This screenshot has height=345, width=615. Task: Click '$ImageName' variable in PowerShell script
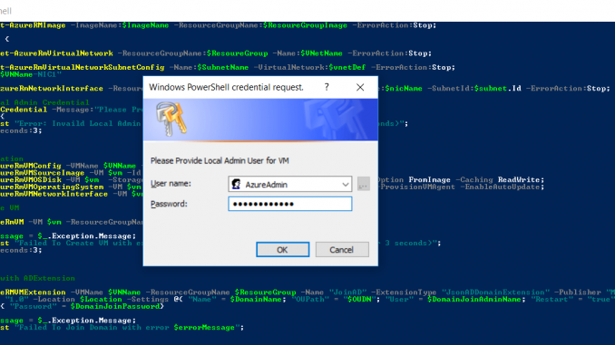145,25
